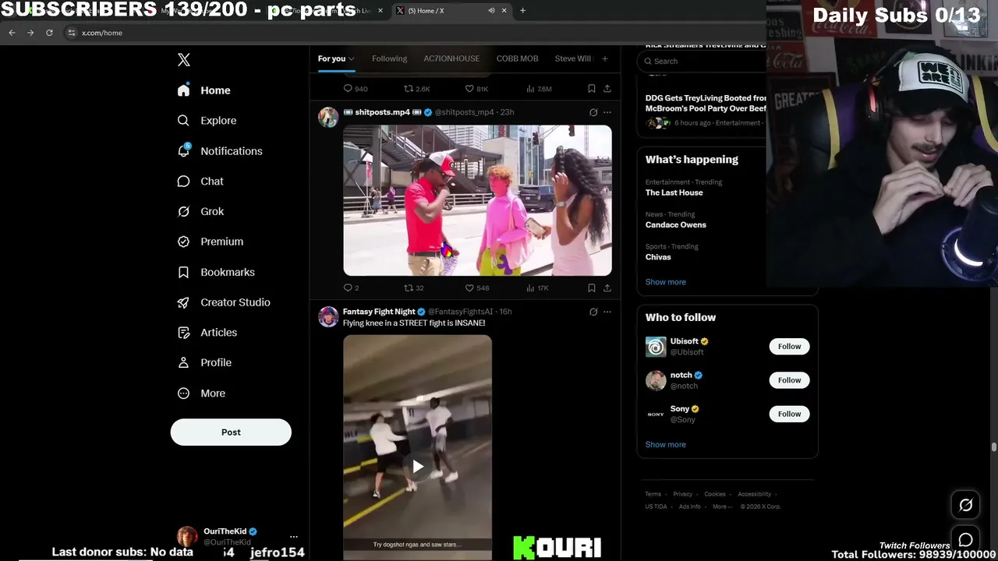Switch to the Following tab
Screen dimensions: 998x561
389,58
